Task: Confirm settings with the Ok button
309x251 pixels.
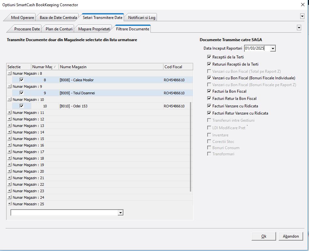Action: 264,236
